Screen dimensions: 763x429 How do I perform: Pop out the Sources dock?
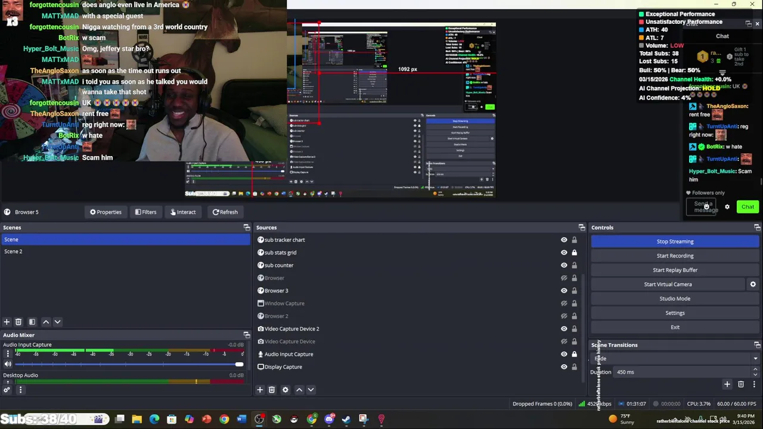point(582,228)
